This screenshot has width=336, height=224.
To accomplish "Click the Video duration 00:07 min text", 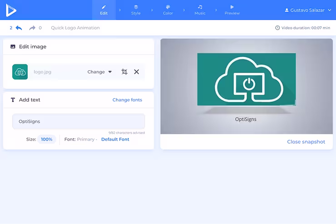I will click(x=306, y=28).
